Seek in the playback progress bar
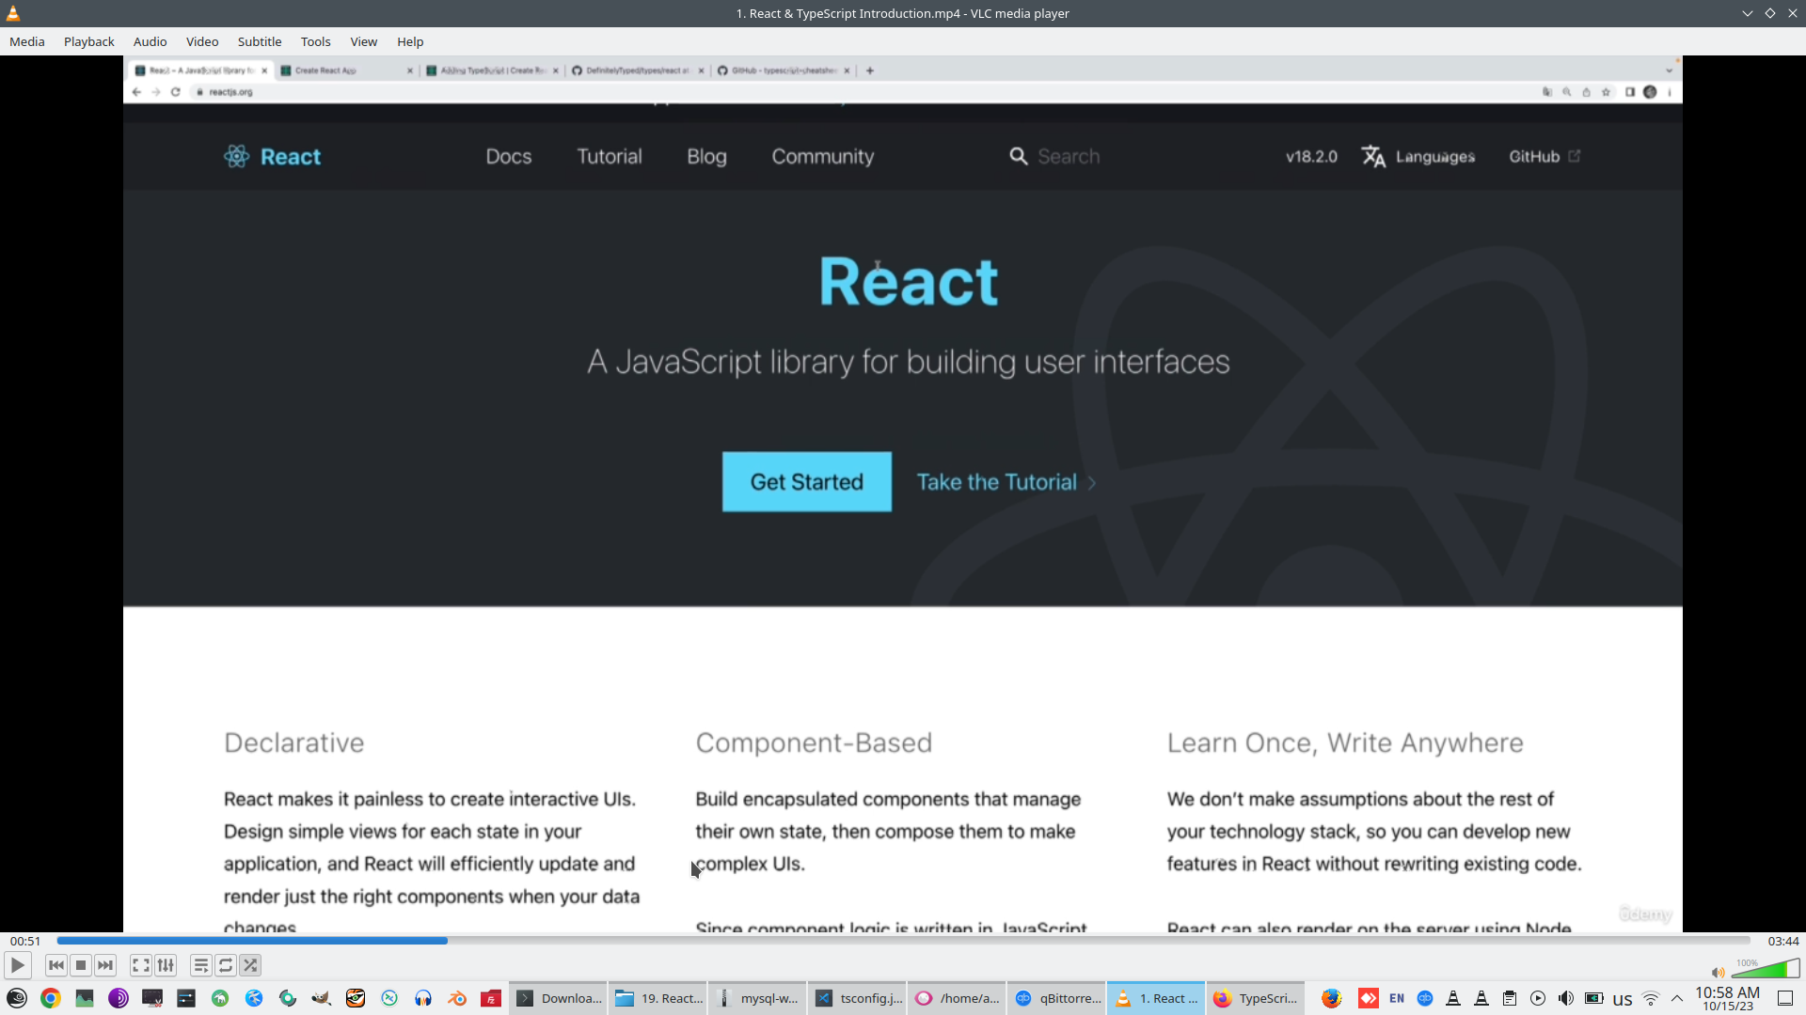The width and height of the screenshot is (1806, 1015). point(903,940)
